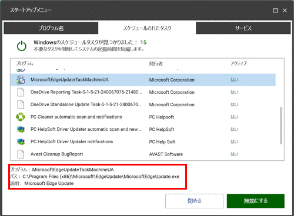
Task: Select PC HelpSoft Driver Updater automatic scan entry
Action: [x=86, y=129]
